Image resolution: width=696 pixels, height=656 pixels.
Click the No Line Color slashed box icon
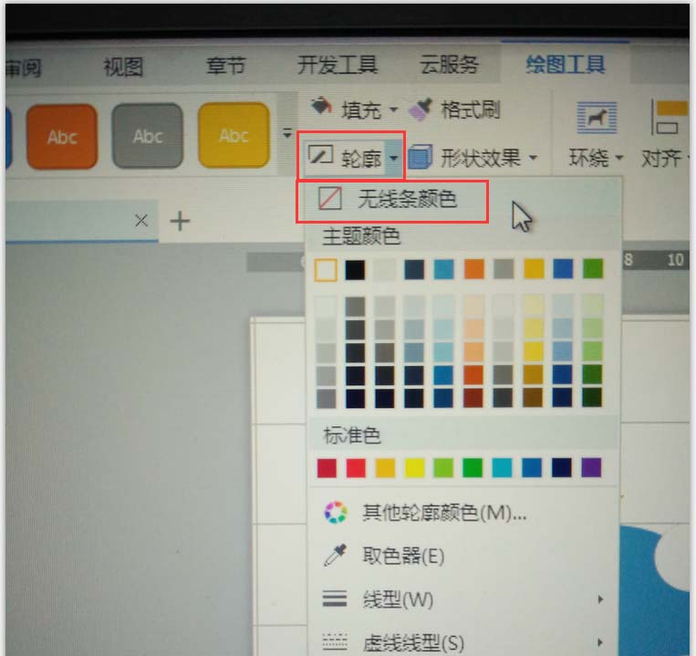click(330, 198)
